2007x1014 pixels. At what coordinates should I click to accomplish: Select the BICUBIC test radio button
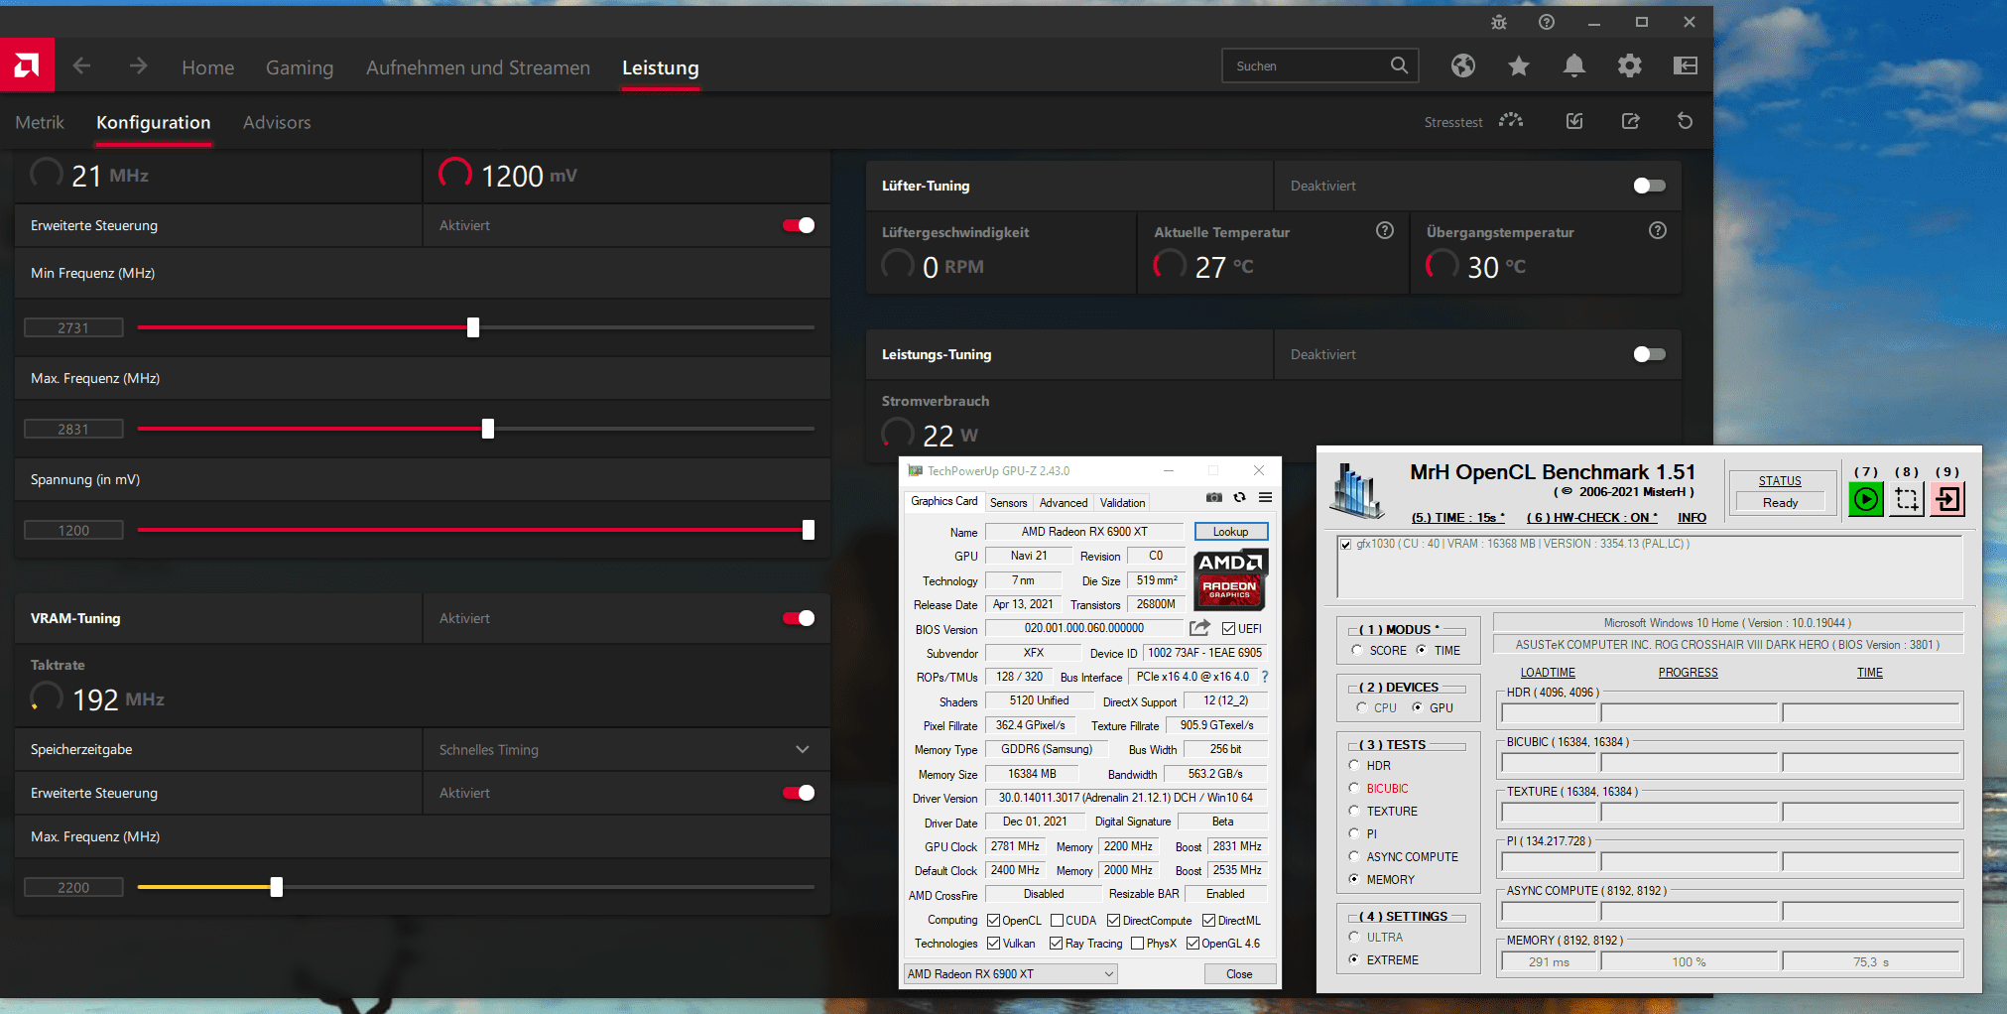pyautogui.click(x=1354, y=788)
